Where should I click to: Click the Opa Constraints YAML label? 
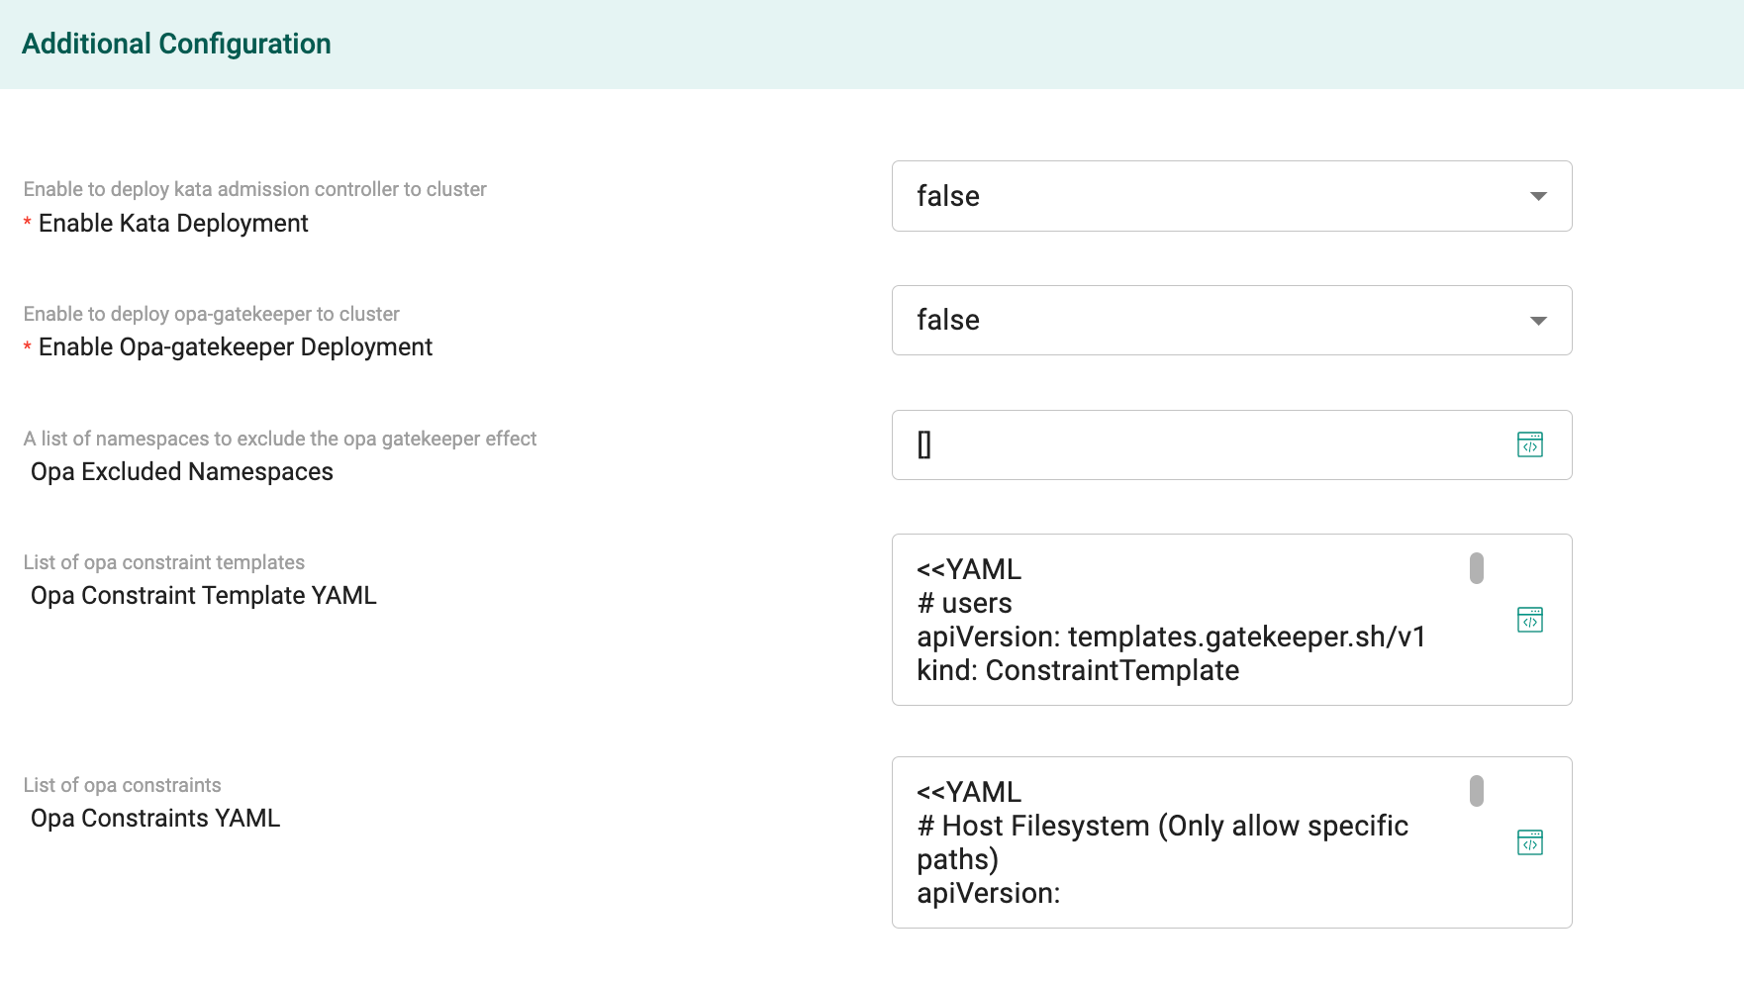pyautogui.click(x=155, y=819)
